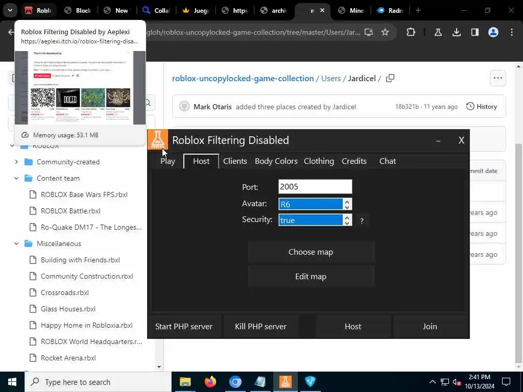Click the install app icon in address bar
This screenshot has height=392, width=523.
[369, 32]
